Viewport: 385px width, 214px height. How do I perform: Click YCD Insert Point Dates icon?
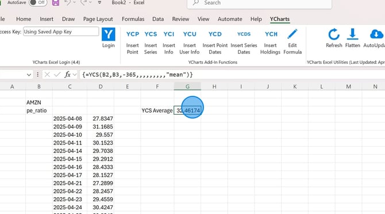tap(215, 34)
